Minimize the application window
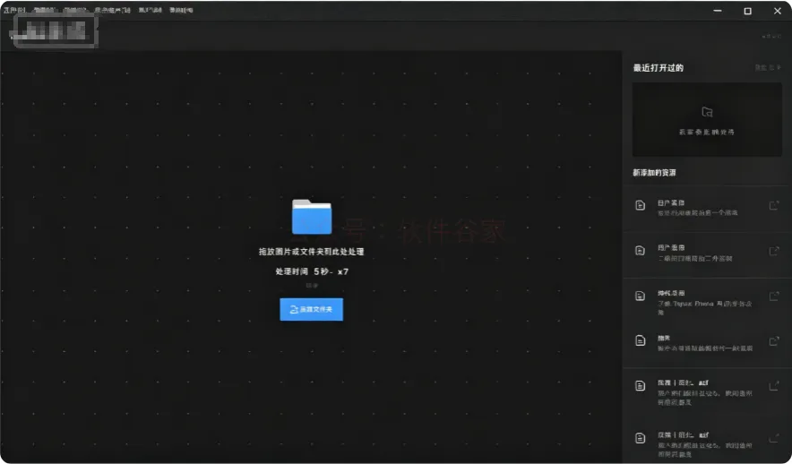The image size is (792, 464). (x=718, y=11)
